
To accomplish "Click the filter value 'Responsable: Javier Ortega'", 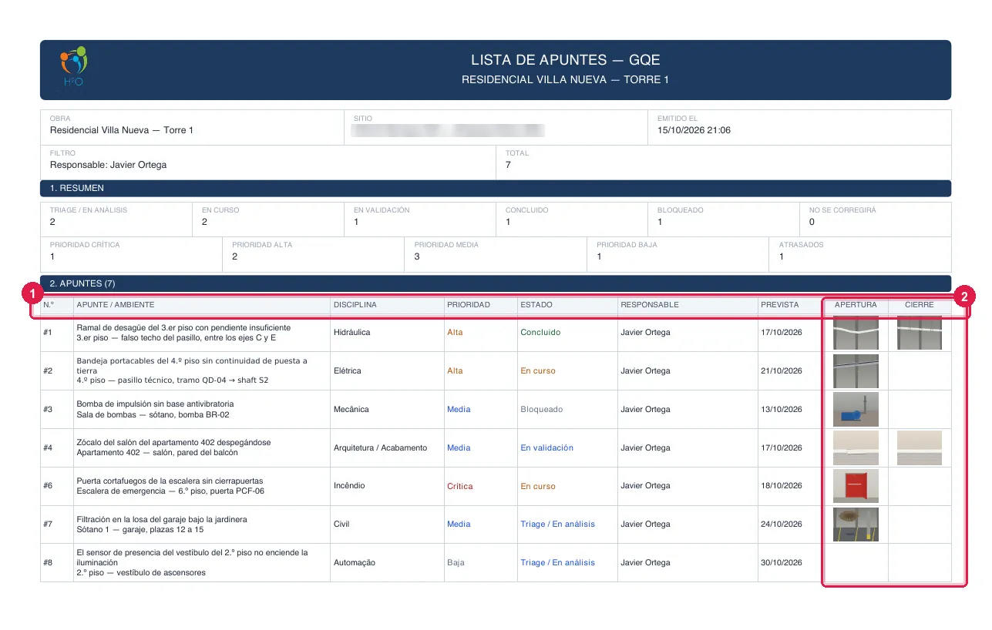I will pyautogui.click(x=108, y=165).
